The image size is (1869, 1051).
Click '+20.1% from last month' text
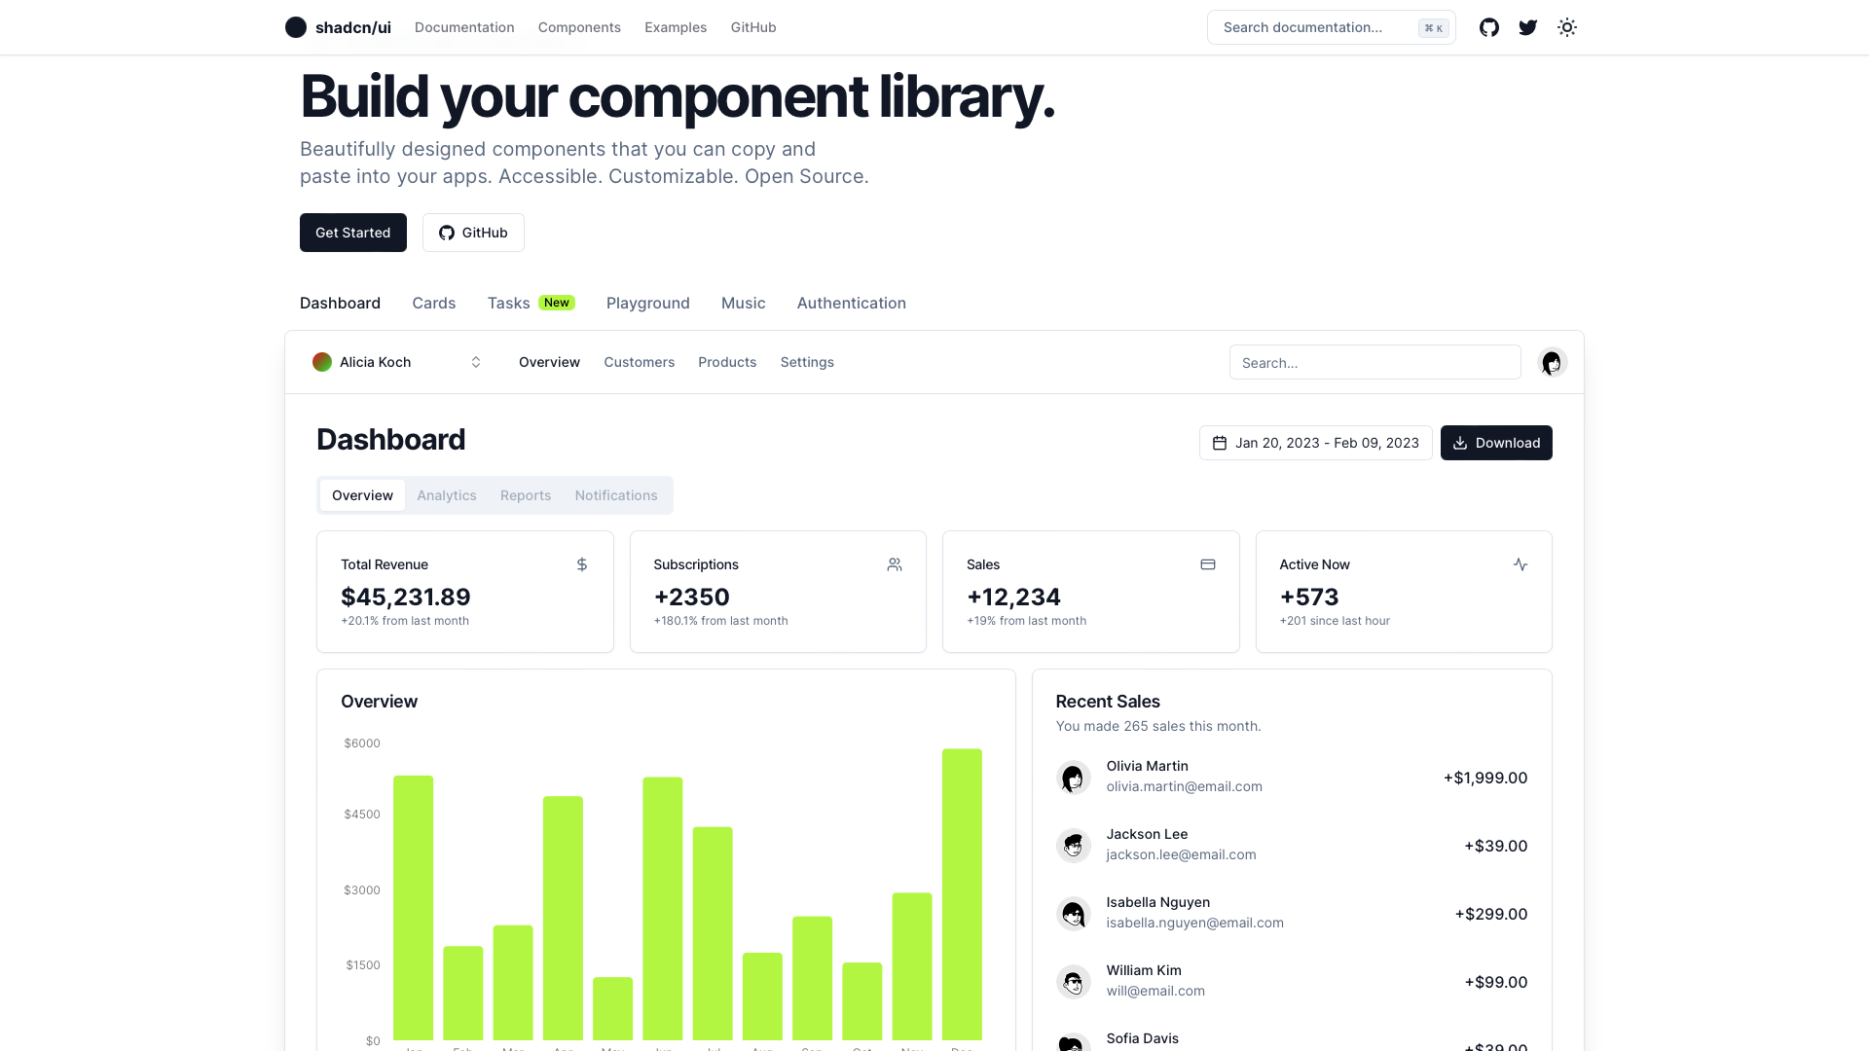[405, 621]
